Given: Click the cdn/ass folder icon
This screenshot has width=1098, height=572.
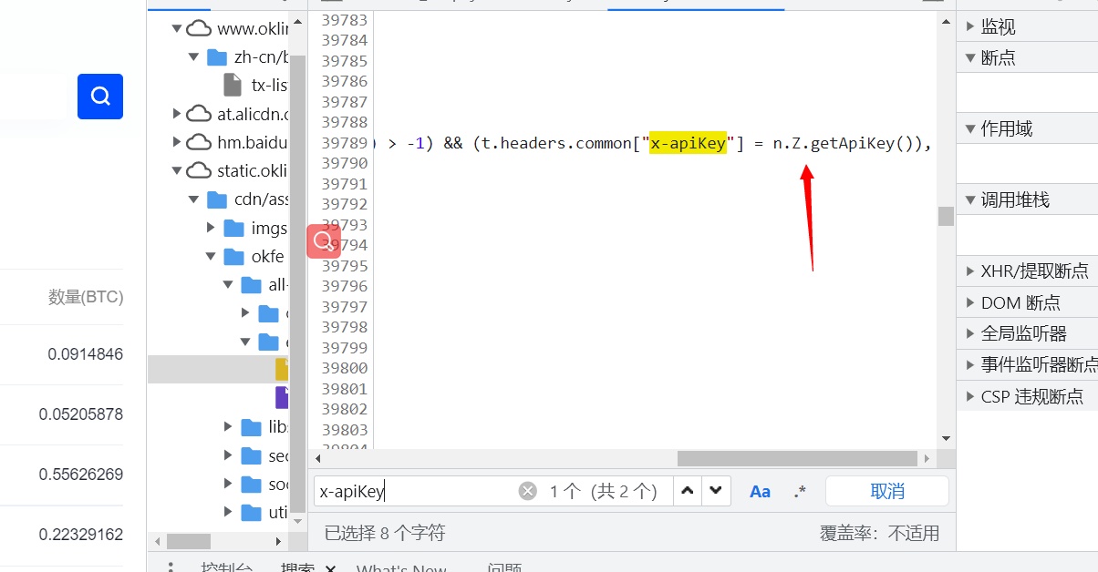Looking at the screenshot, I should [x=217, y=199].
